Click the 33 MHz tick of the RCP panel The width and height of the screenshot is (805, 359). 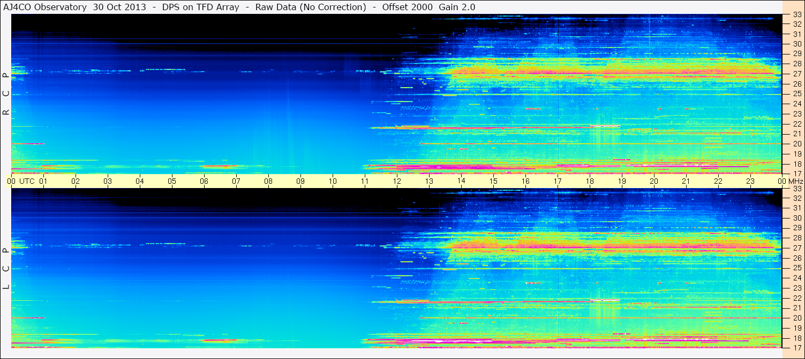[x=796, y=15]
